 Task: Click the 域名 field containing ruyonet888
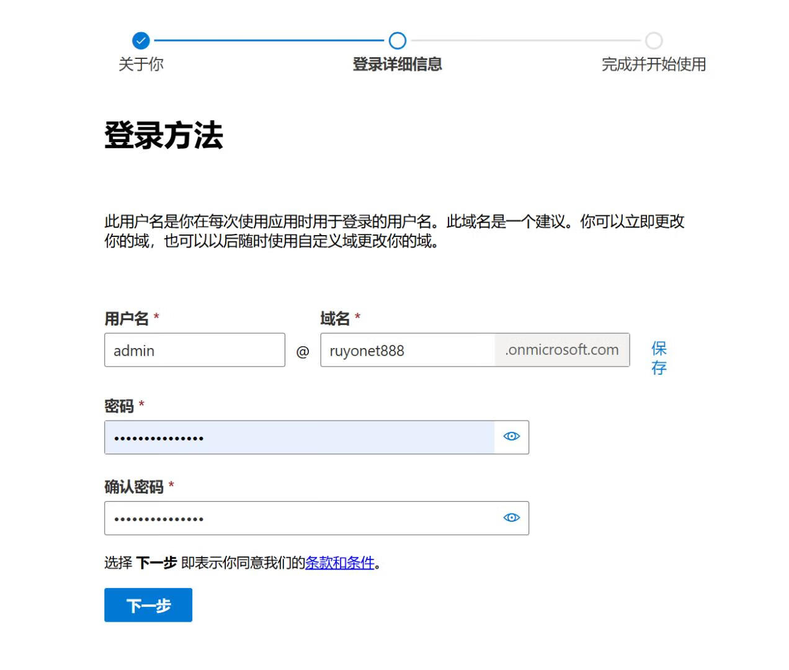406,351
